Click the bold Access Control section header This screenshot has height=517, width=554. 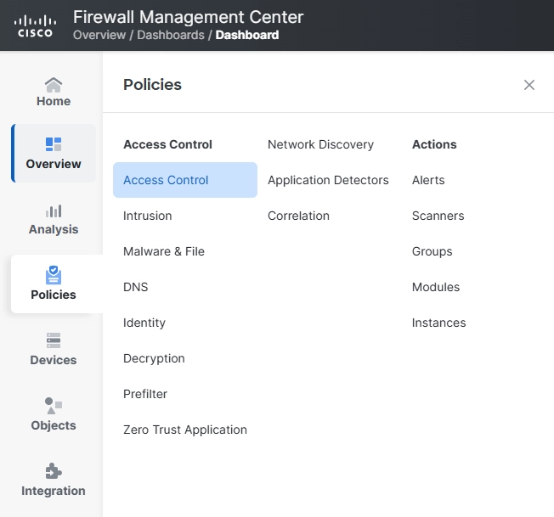pyautogui.click(x=167, y=144)
